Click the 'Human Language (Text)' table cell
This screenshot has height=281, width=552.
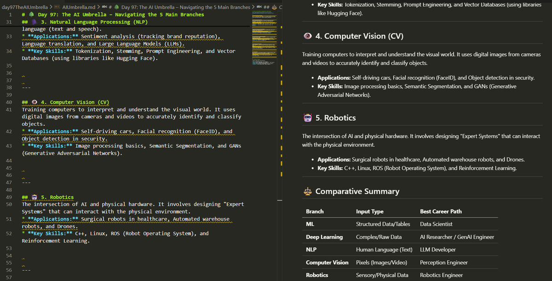pyautogui.click(x=384, y=250)
